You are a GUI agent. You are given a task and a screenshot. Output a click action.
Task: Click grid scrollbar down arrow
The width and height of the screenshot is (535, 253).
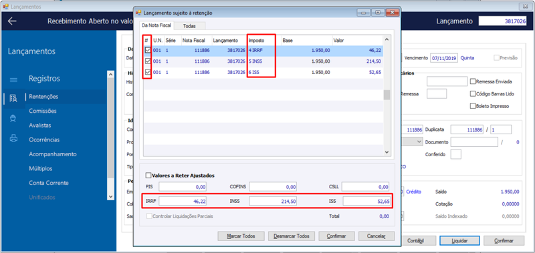(387, 152)
